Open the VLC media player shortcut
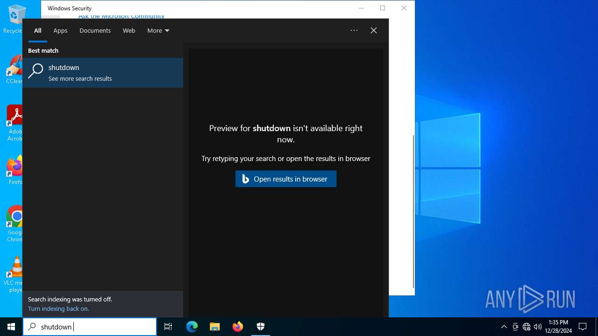The height and width of the screenshot is (336, 598). pos(14,274)
